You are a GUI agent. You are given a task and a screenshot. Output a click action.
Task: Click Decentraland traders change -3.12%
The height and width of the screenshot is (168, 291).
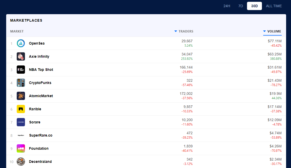coord(188,164)
